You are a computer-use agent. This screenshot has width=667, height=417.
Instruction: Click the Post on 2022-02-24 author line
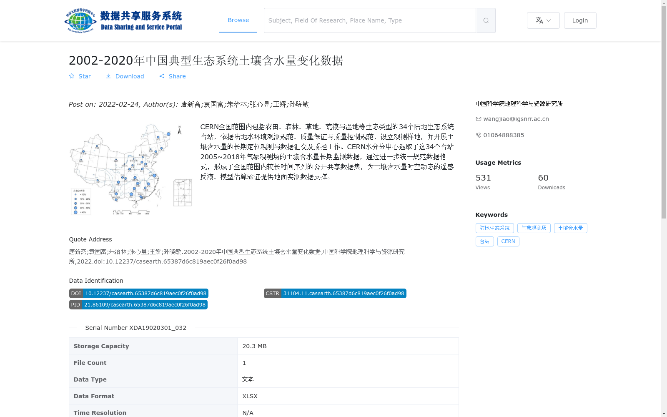pos(189,104)
